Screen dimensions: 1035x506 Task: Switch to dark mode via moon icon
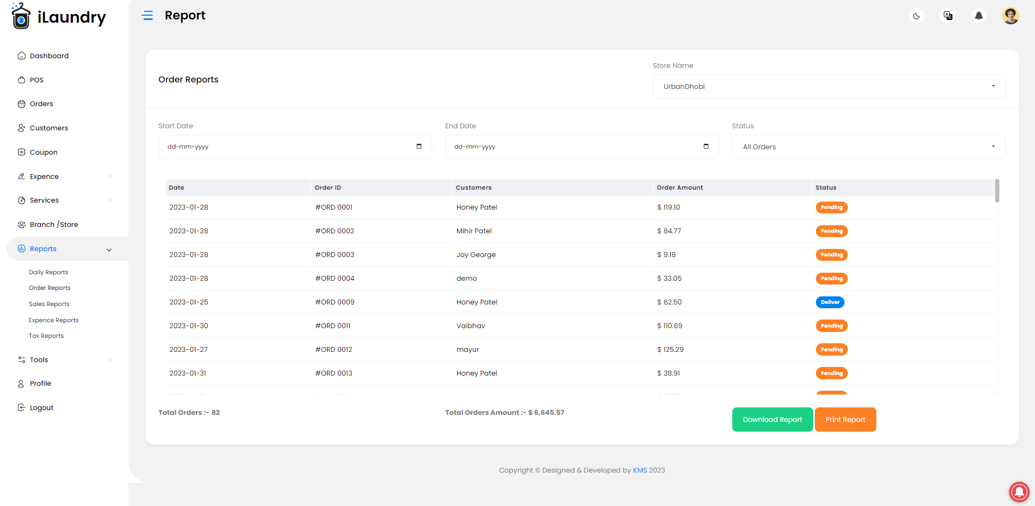(916, 16)
